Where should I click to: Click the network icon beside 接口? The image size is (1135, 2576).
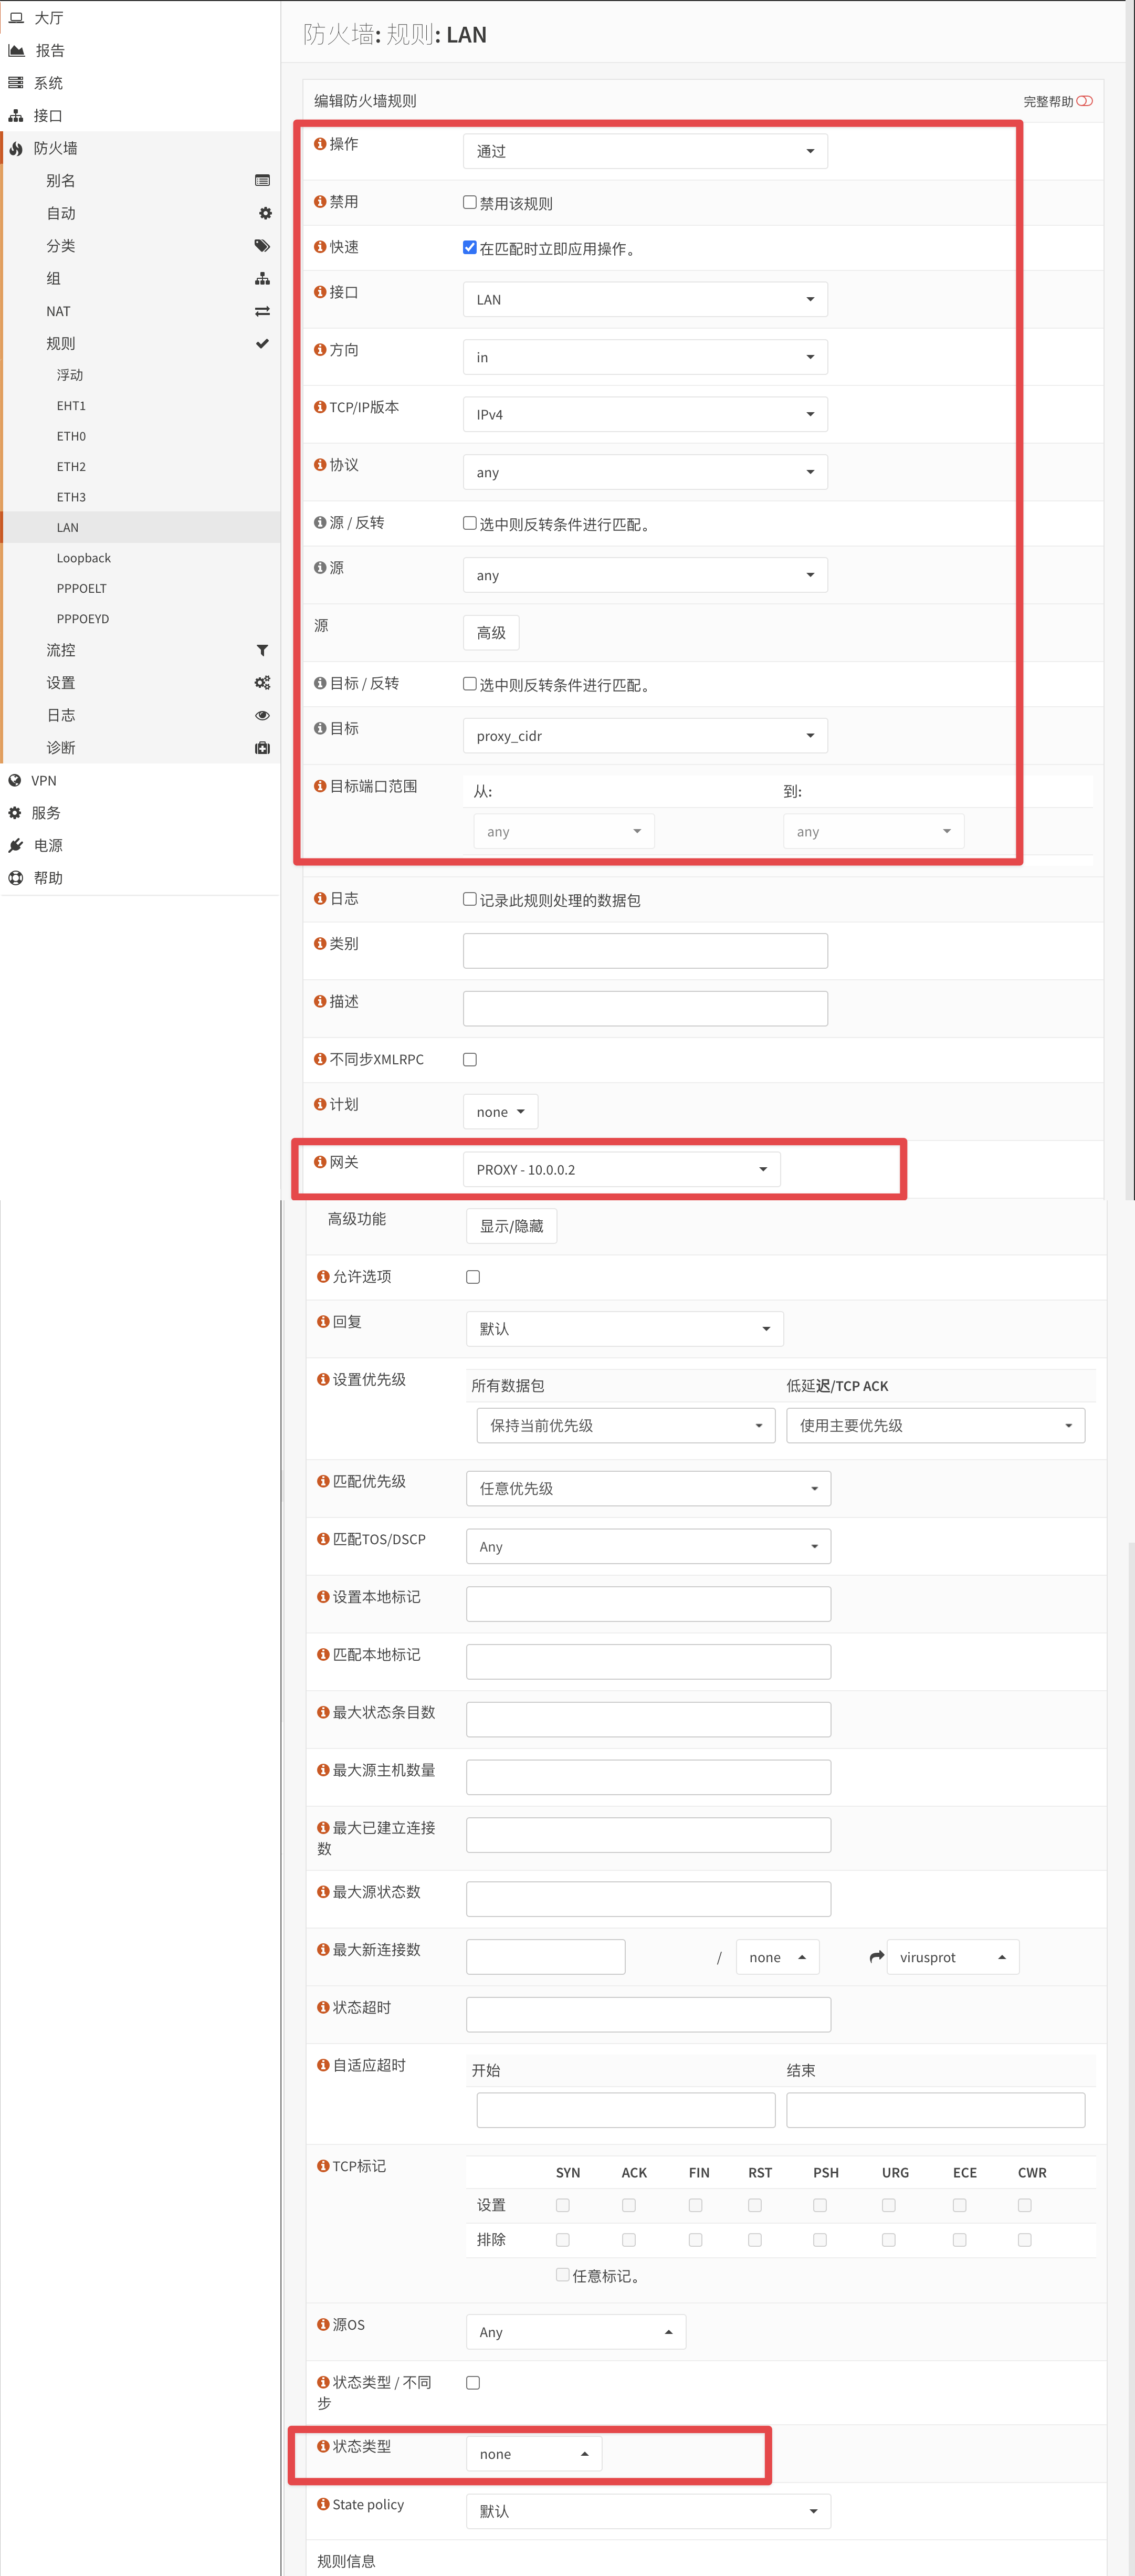16,116
